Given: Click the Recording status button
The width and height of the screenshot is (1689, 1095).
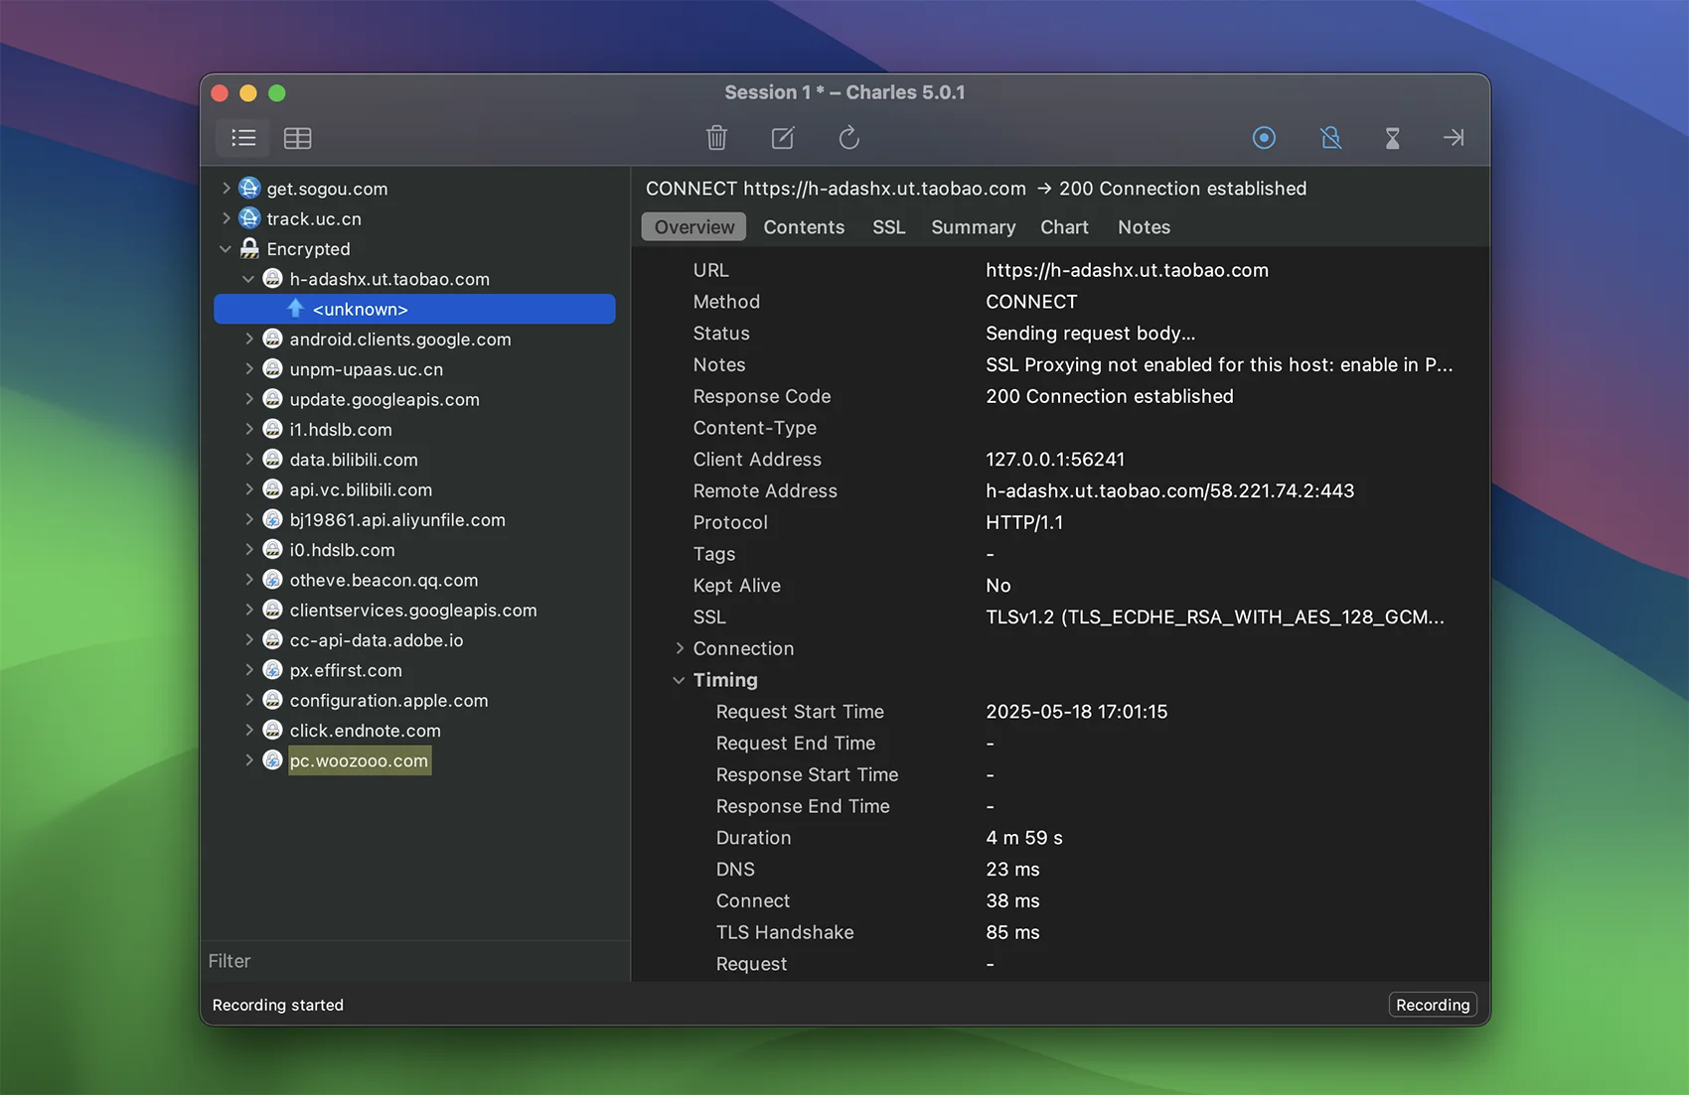Looking at the screenshot, I should (1433, 1005).
